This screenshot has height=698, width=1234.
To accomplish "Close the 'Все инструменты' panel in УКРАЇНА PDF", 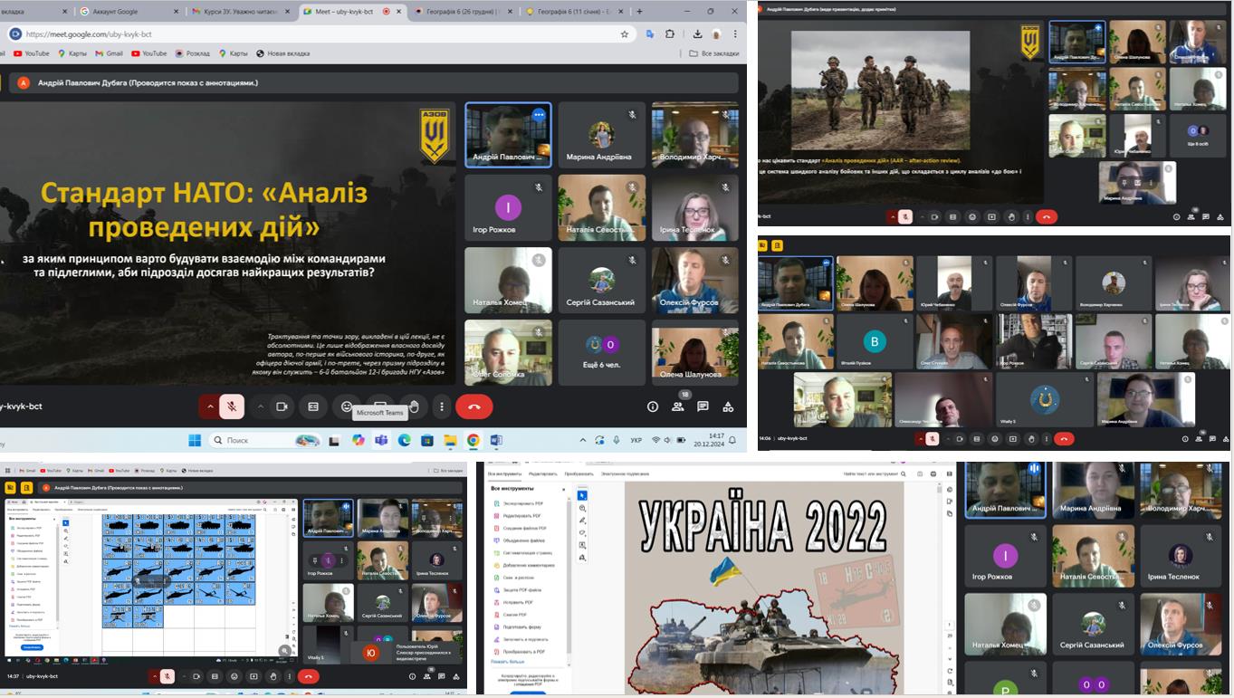I will 563,490.
